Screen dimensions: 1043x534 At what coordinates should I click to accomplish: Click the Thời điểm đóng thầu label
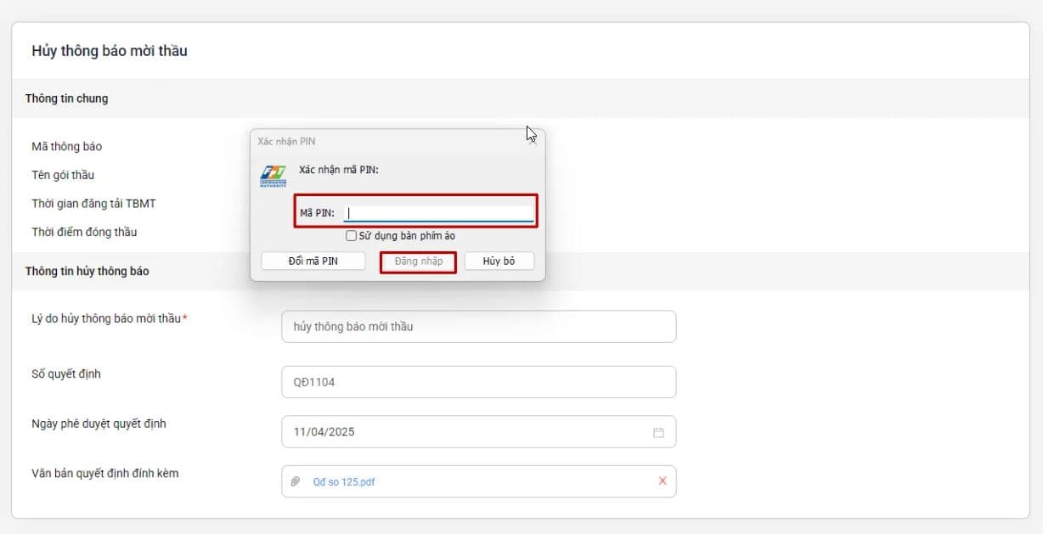tap(84, 232)
